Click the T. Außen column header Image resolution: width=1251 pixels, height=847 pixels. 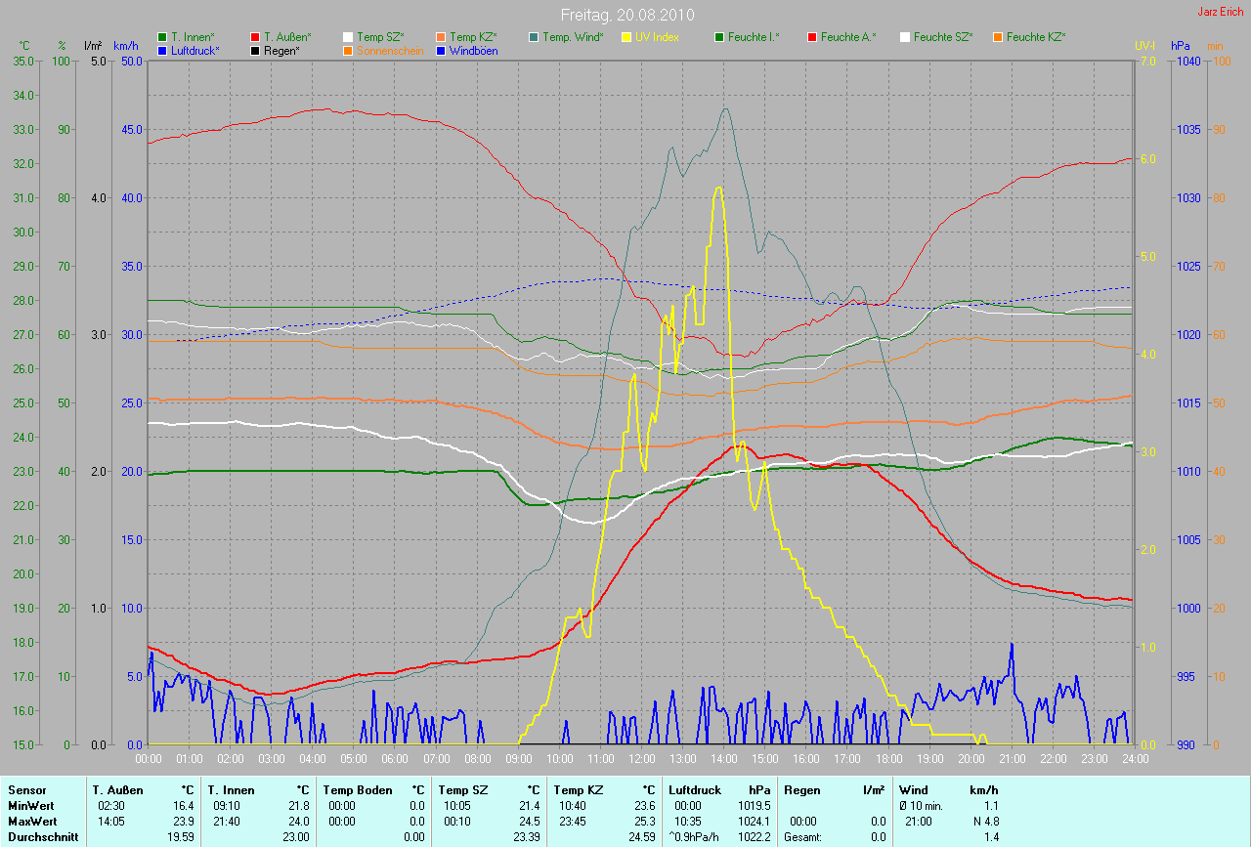point(118,789)
